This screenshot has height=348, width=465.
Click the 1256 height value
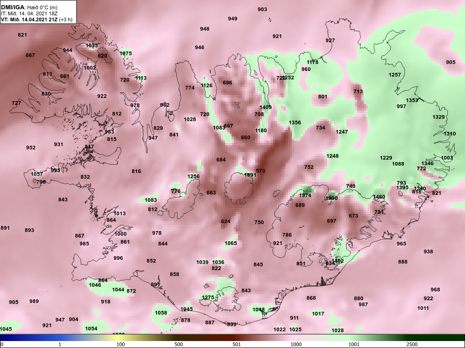[193, 176]
